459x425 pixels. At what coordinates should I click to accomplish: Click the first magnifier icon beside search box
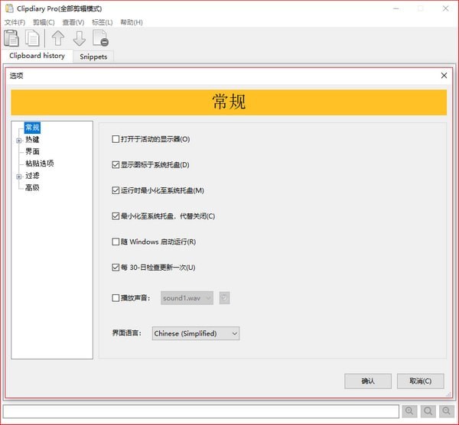pos(409,411)
